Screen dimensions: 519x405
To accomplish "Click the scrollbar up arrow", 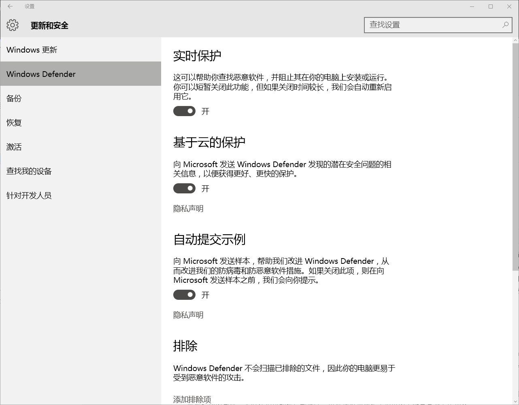I will coord(515,40).
